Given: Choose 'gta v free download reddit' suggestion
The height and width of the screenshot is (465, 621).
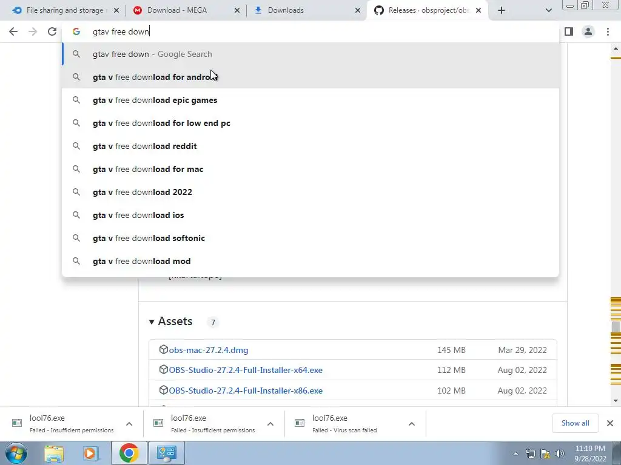Looking at the screenshot, I should [311, 146].
